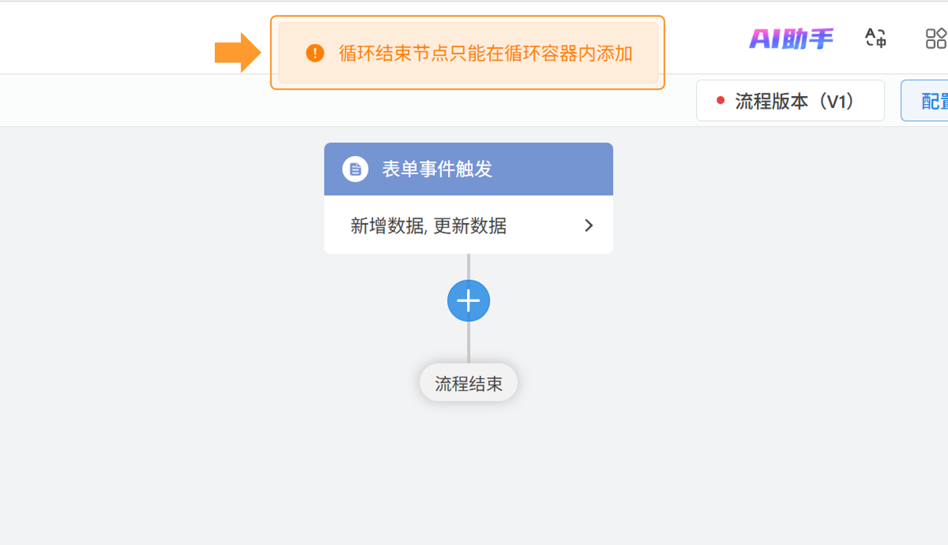Click the language translation icon

875,38
